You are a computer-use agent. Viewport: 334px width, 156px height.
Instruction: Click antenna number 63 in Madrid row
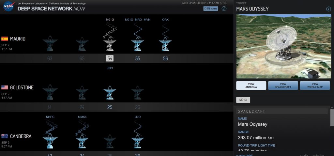[50, 58]
